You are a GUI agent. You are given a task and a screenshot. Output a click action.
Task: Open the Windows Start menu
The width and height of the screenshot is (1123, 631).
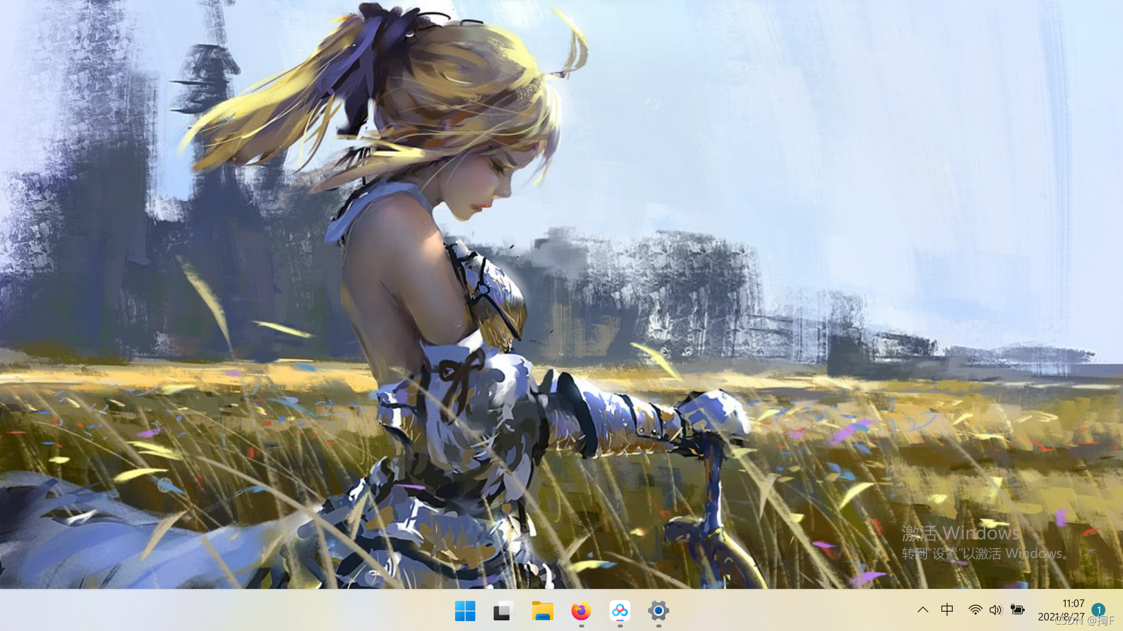[x=465, y=611]
